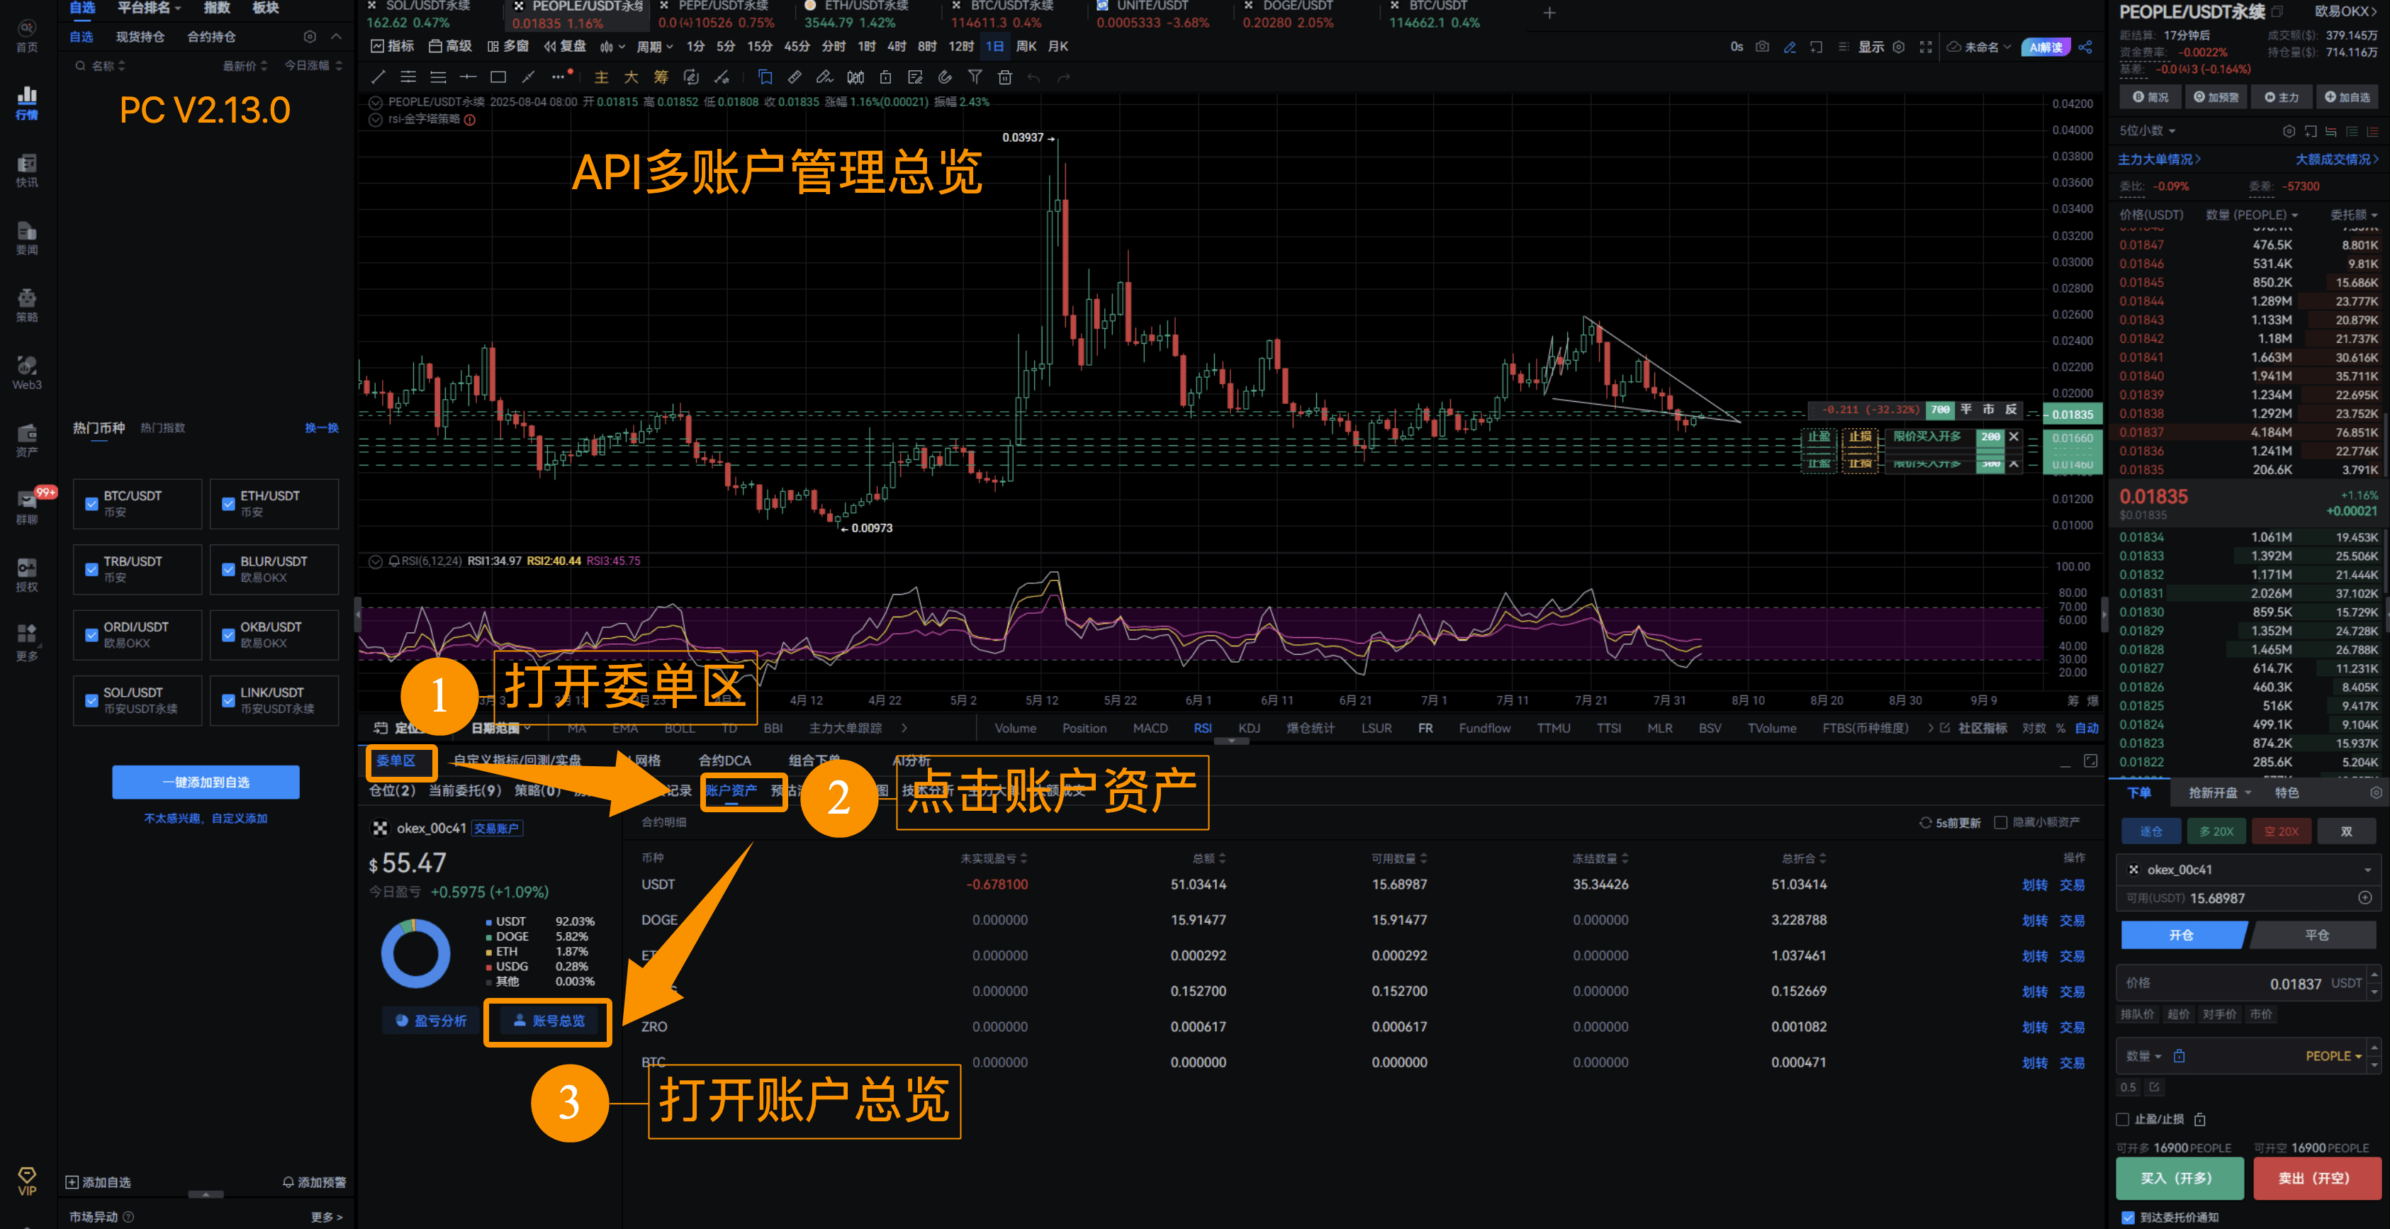Switch to 委单区 tab
Image resolution: width=2390 pixels, height=1229 pixels.
pos(395,761)
